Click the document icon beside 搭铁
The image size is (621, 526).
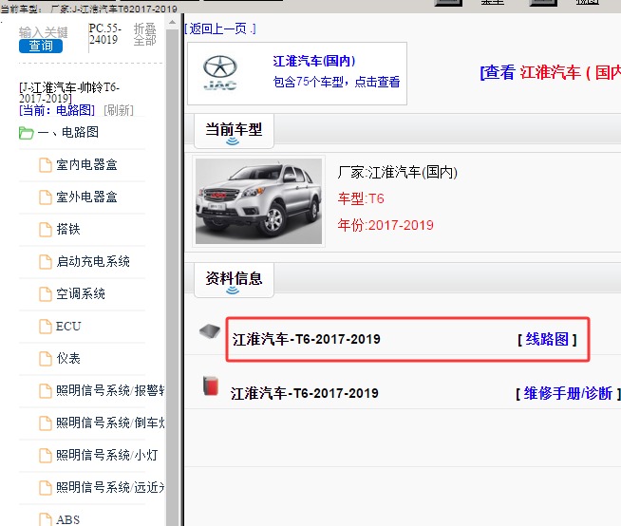(46, 230)
